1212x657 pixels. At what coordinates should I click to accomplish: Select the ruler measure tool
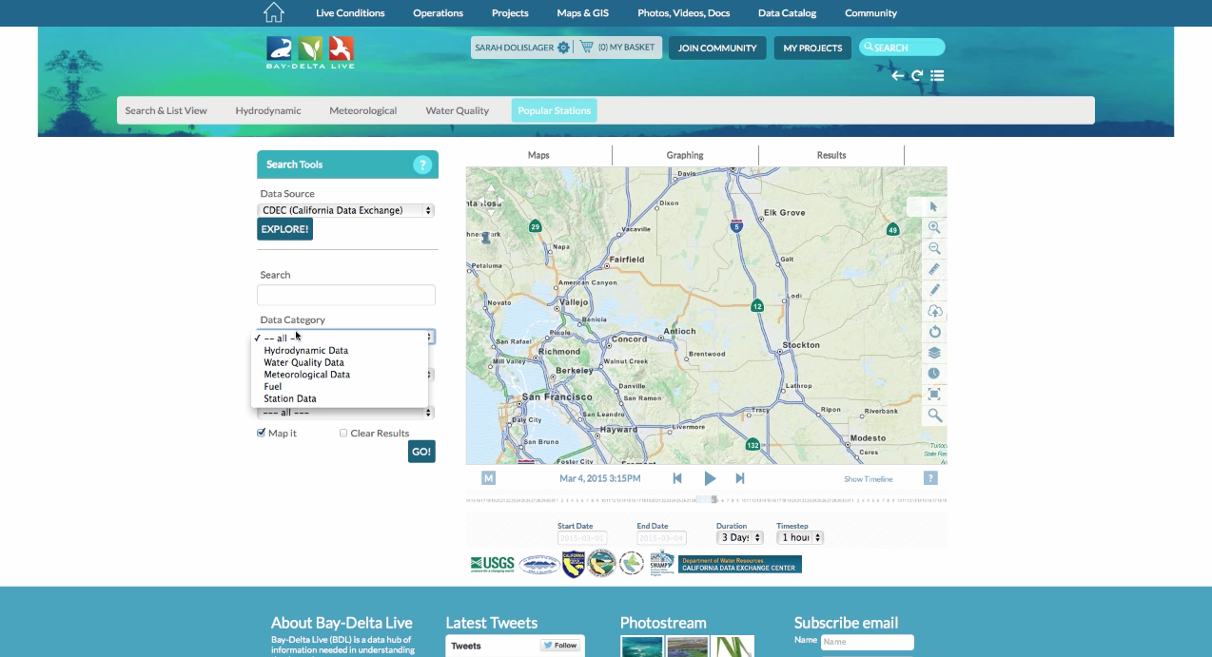(934, 269)
